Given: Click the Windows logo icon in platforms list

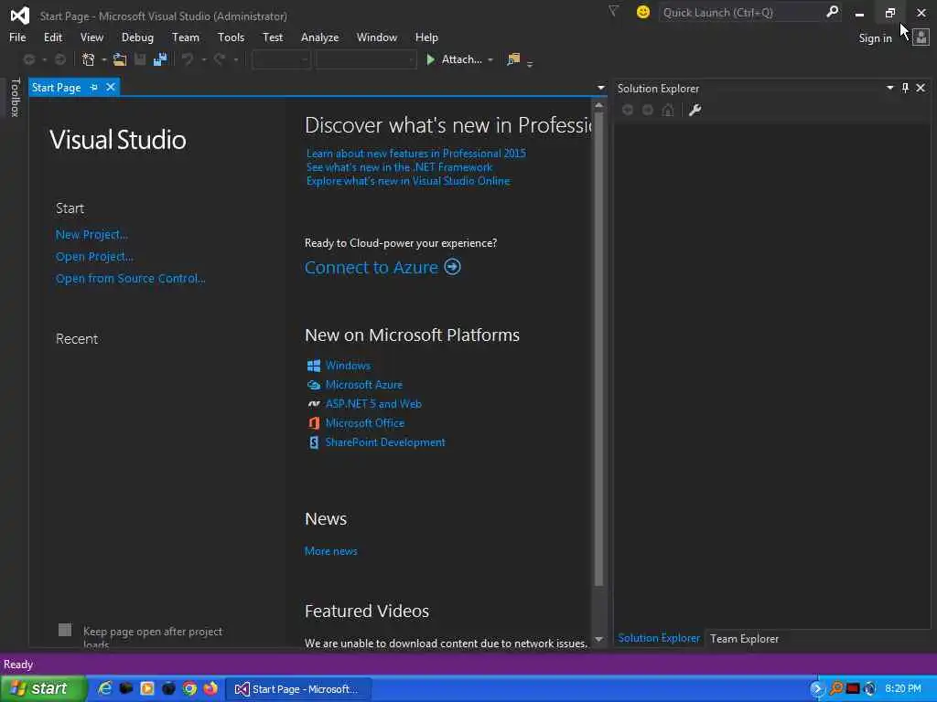Looking at the screenshot, I should (x=314, y=366).
